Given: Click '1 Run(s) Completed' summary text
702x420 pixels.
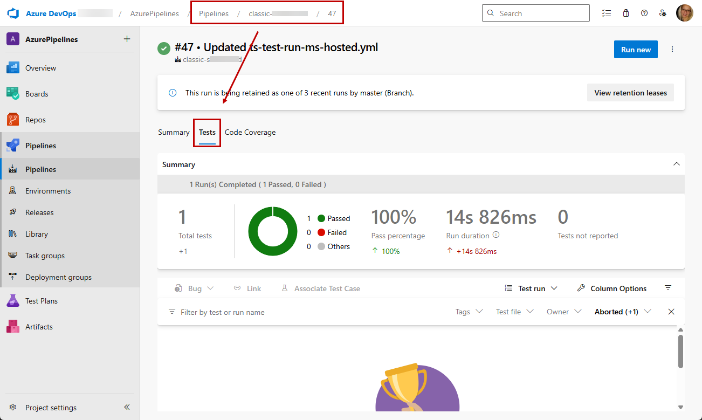Looking at the screenshot, I should pos(258,184).
